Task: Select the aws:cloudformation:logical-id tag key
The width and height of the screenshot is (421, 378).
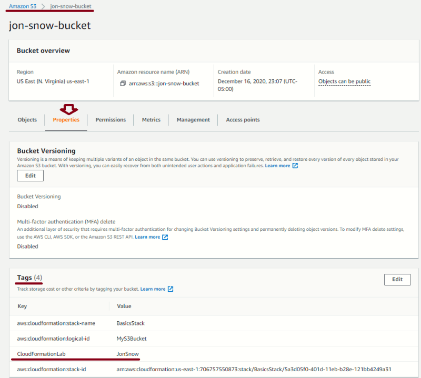Action: click(54, 339)
